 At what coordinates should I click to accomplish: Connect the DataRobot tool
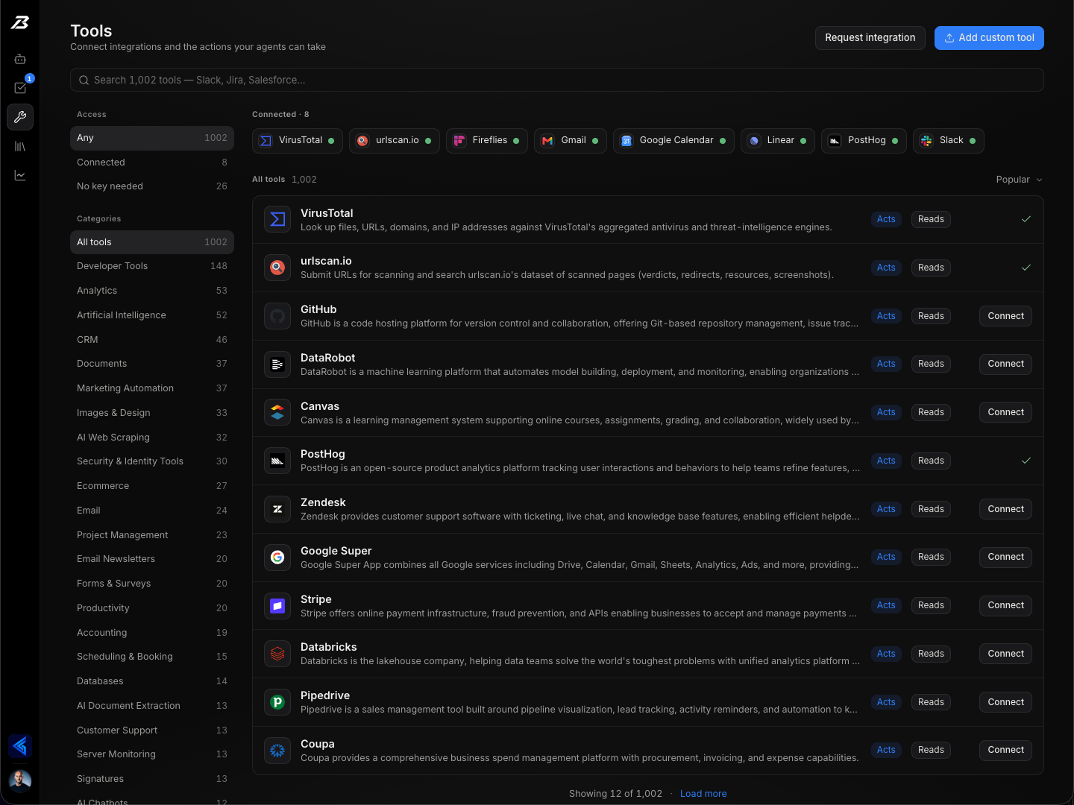point(1005,364)
